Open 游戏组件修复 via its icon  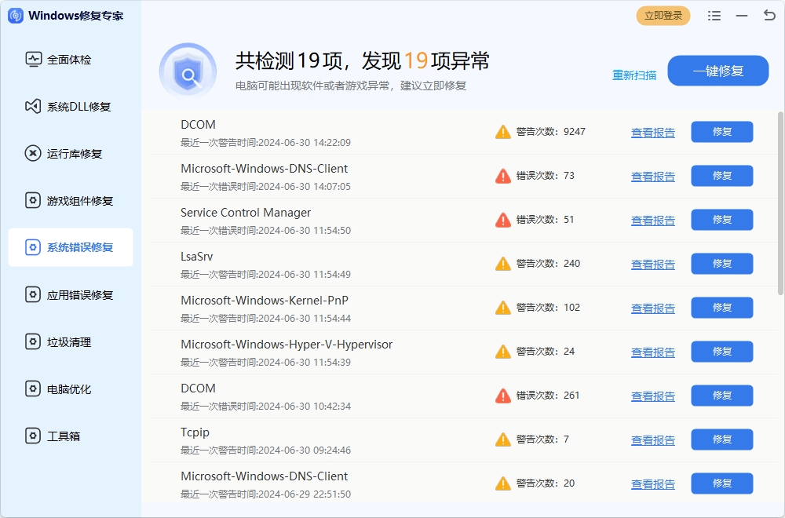coord(33,201)
